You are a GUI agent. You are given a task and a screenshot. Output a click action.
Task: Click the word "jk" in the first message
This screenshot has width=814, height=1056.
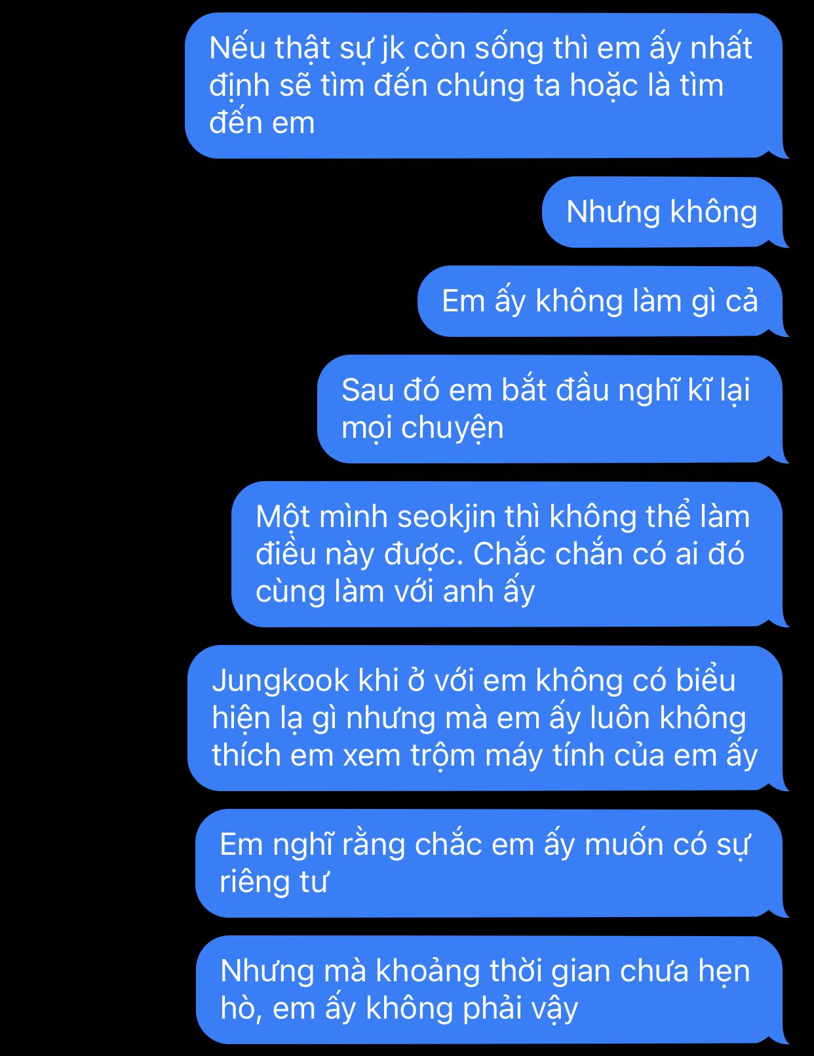(x=392, y=49)
